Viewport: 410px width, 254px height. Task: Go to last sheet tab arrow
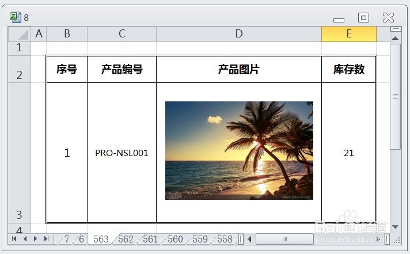click(46, 238)
